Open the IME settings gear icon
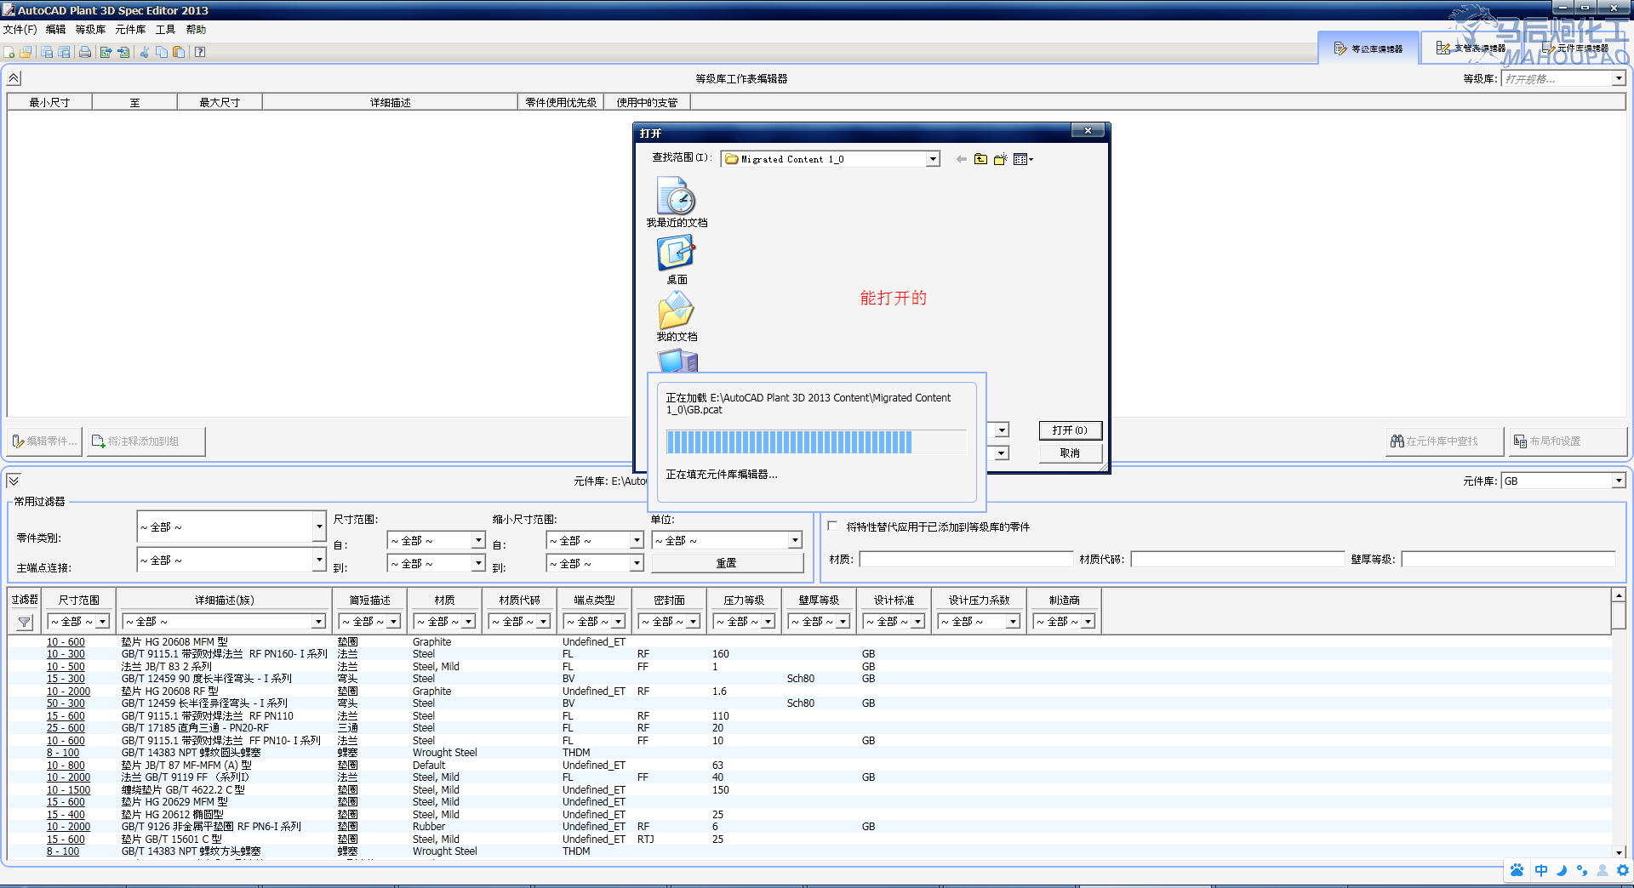This screenshot has width=1634, height=888. click(1623, 870)
